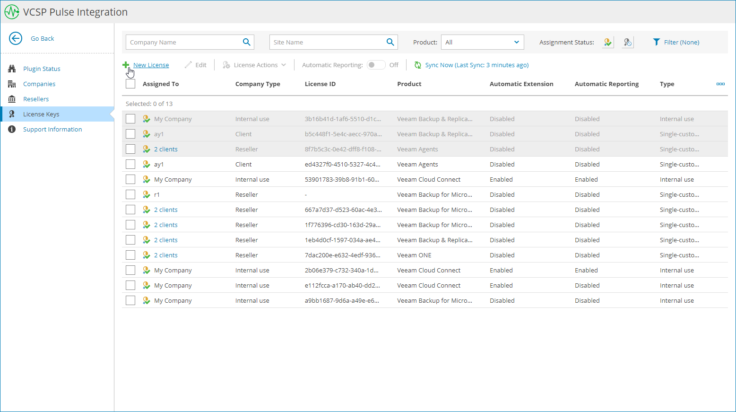Navigate to Resellers in sidebar
Screen dimensions: 736x412
(36, 99)
